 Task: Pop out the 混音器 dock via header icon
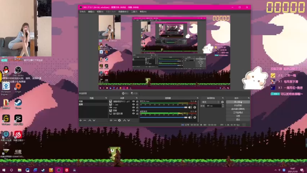pos(197,98)
